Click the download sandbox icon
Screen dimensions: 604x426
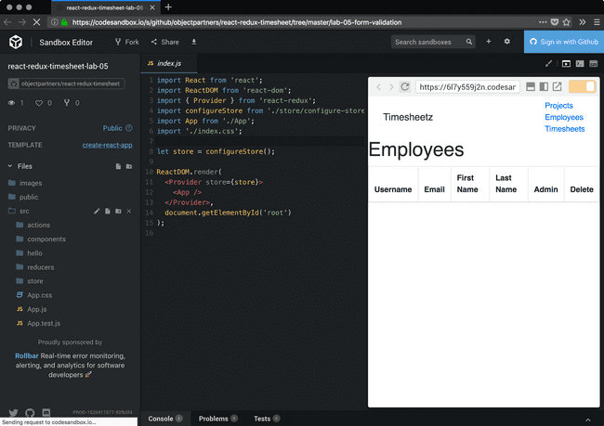pyautogui.click(x=194, y=42)
